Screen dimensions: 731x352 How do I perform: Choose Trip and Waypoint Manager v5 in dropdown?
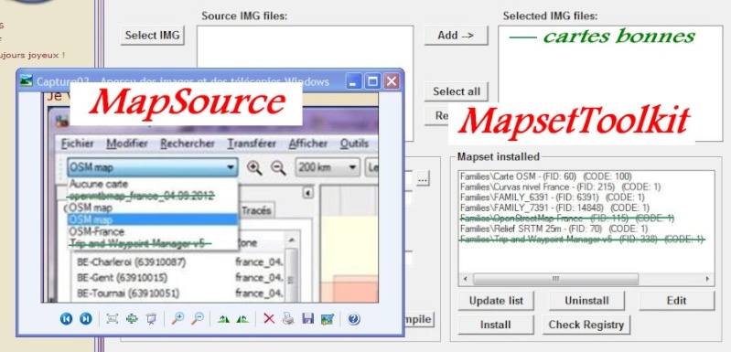(x=153, y=243)
